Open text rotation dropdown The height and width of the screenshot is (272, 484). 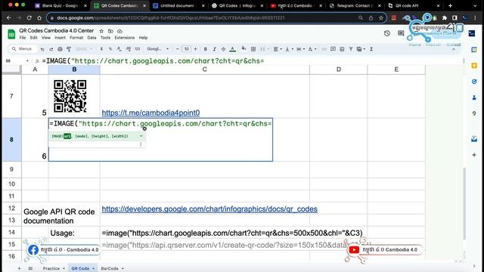tap(312, 49)
